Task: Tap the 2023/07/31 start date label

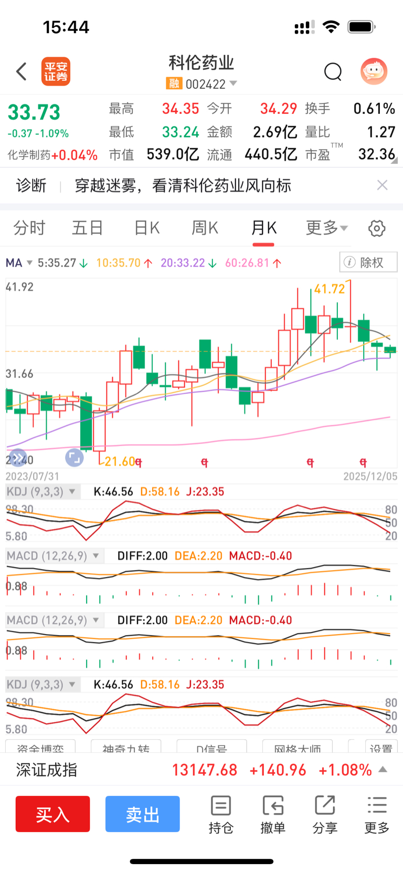Action: tap(33, 476)
